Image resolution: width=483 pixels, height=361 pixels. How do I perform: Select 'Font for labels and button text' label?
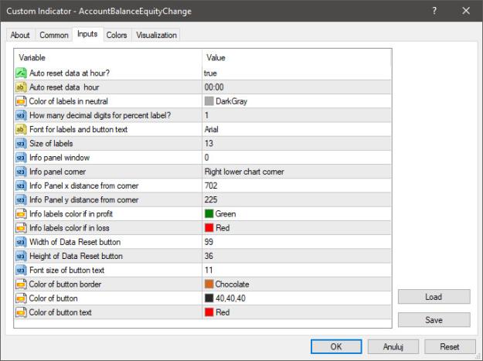point(79,129)
